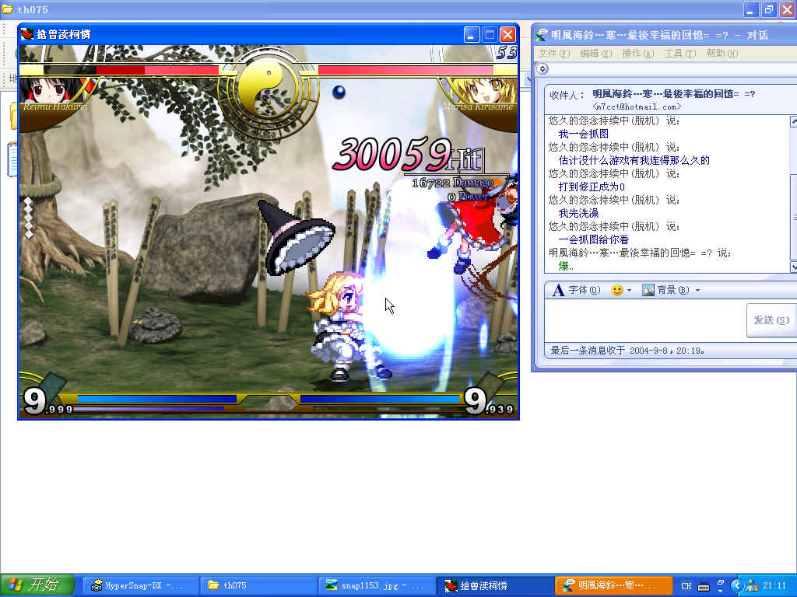Choose the 背景(B) background option
The image size is (797, 597).
point(665,290)
